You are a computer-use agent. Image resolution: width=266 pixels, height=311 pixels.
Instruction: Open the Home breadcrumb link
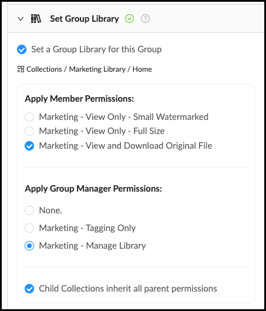(142, 69)
